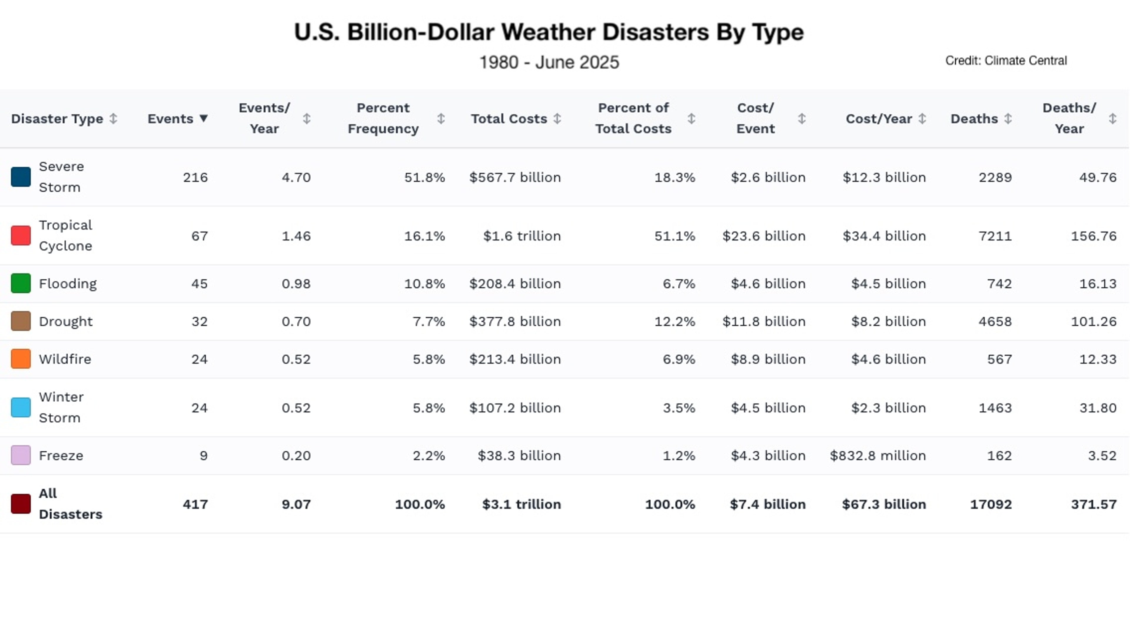Sort by Total Costs using its sort icon
Viewport: 1130px width, 636px height.
point(557,118)
